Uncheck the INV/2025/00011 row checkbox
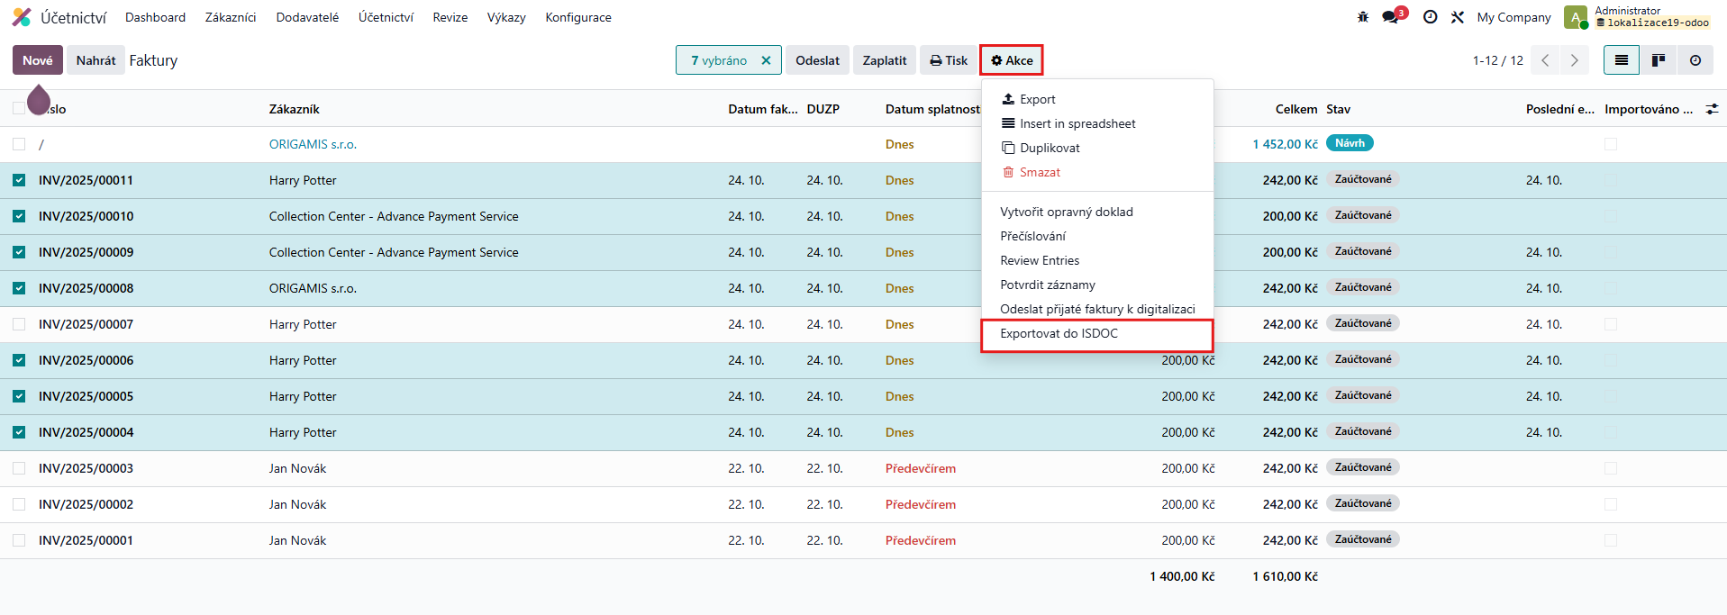Screen dimensions: 1727x615 (x=19, y=180)
